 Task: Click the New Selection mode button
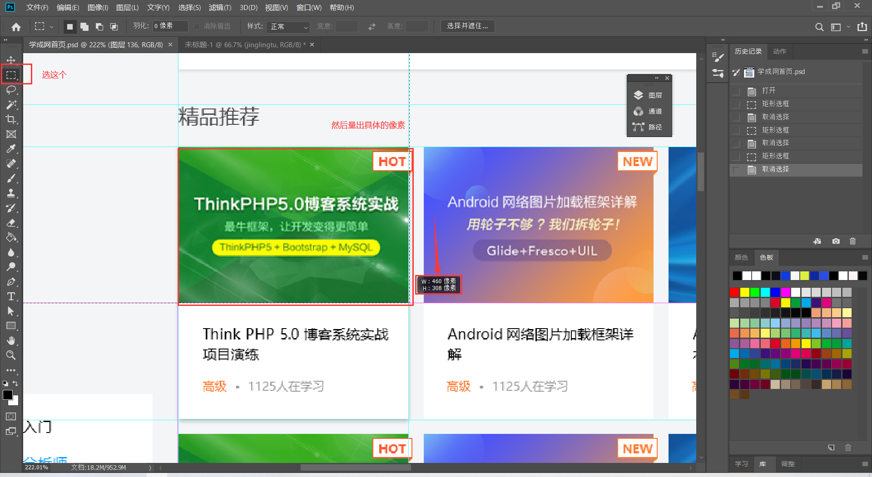(69, 27)
